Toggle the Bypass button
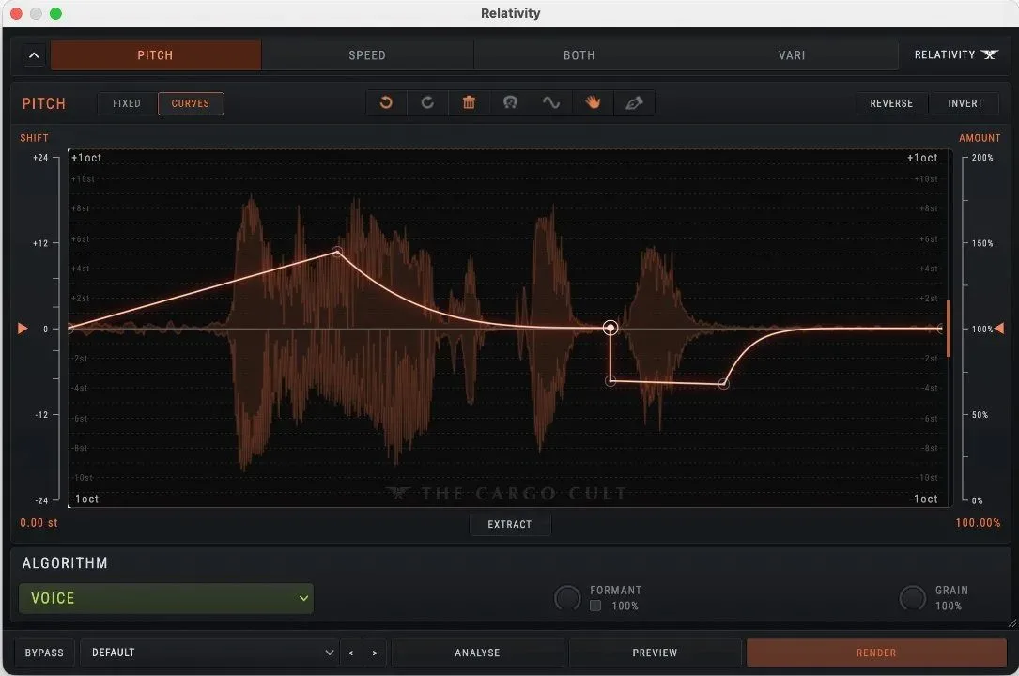This screenshot has width=1019, height=676. (x=44, y=653)
